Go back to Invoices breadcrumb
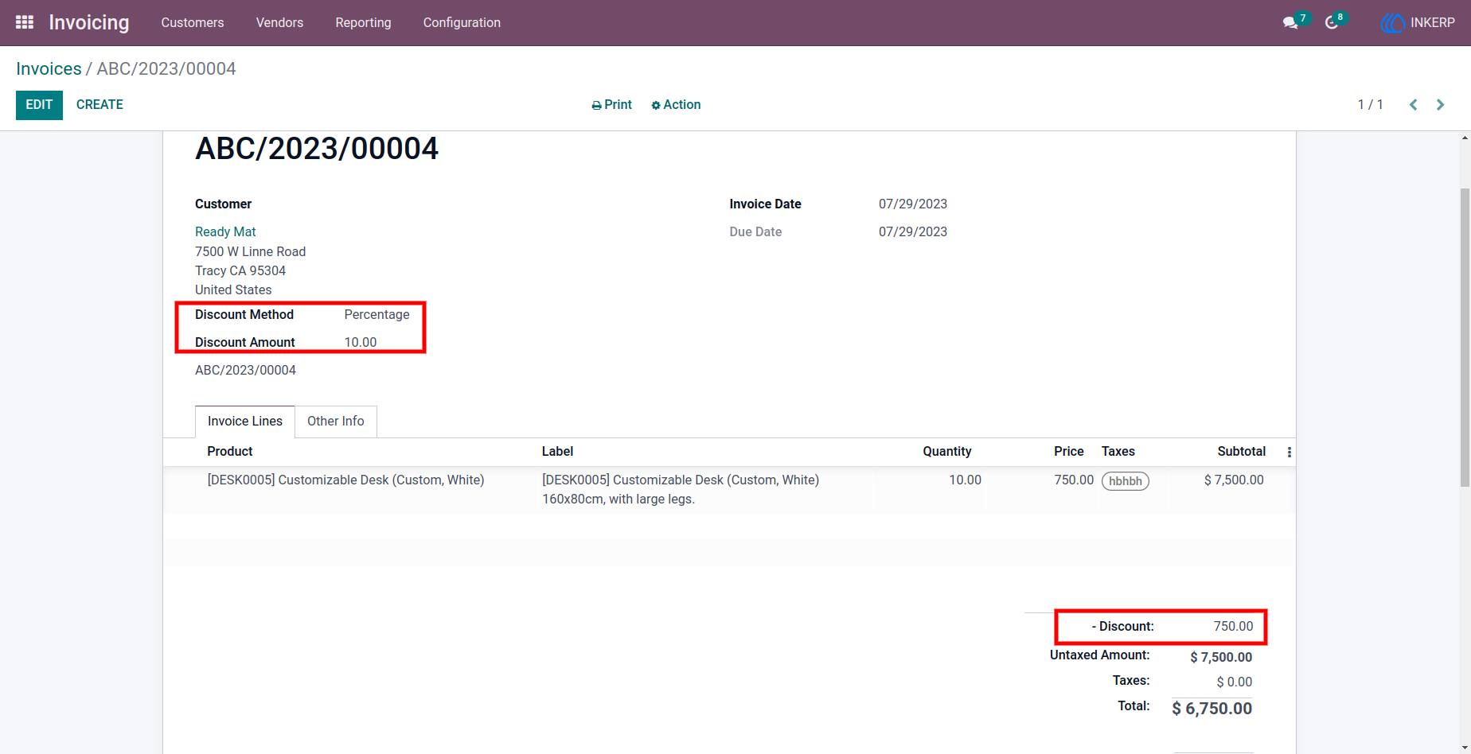Viewport: 1471px width, 754px height. point(49,68)
